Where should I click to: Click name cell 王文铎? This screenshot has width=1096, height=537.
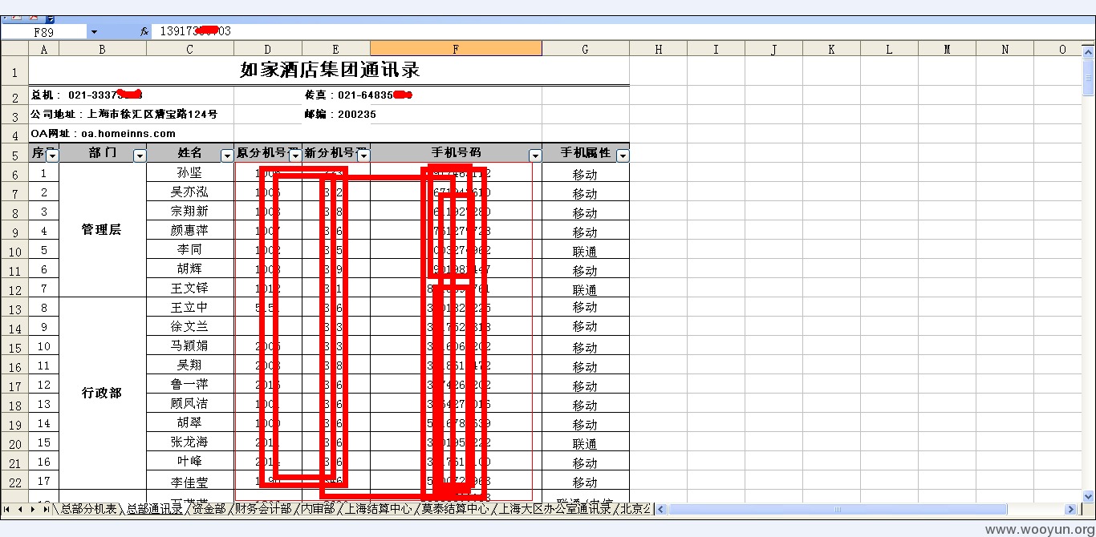(190, 289)
